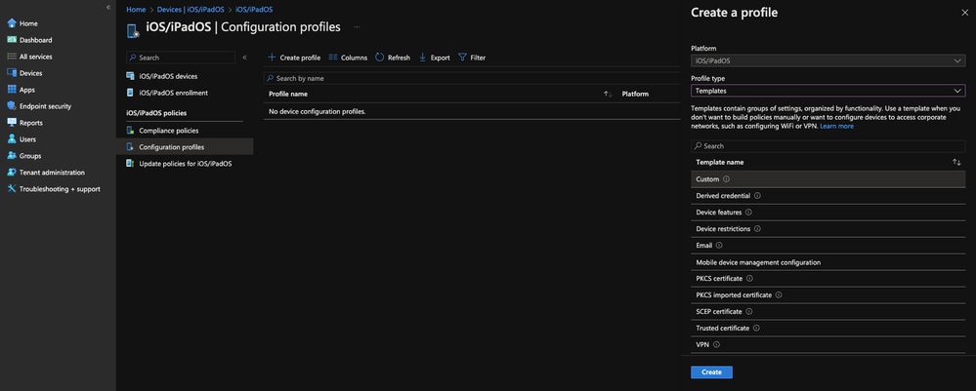
Task: Click the Refresh circular arrow icon
Action: pos(380,58)
